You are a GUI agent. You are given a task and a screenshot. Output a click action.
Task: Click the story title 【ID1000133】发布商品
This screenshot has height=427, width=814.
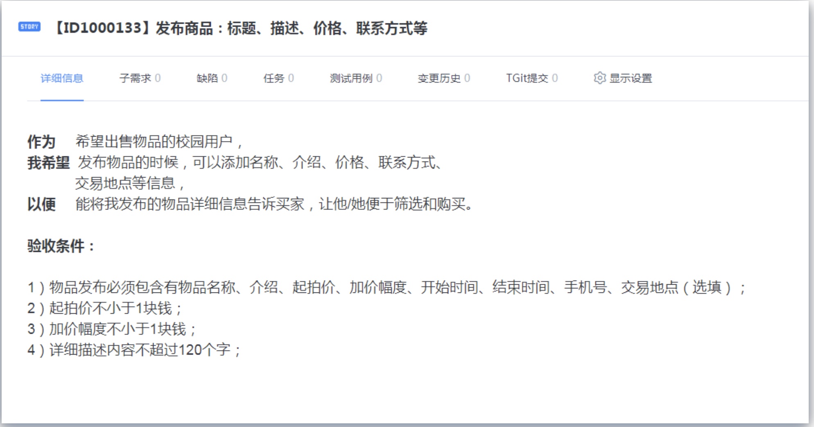(x=240, y=28)
